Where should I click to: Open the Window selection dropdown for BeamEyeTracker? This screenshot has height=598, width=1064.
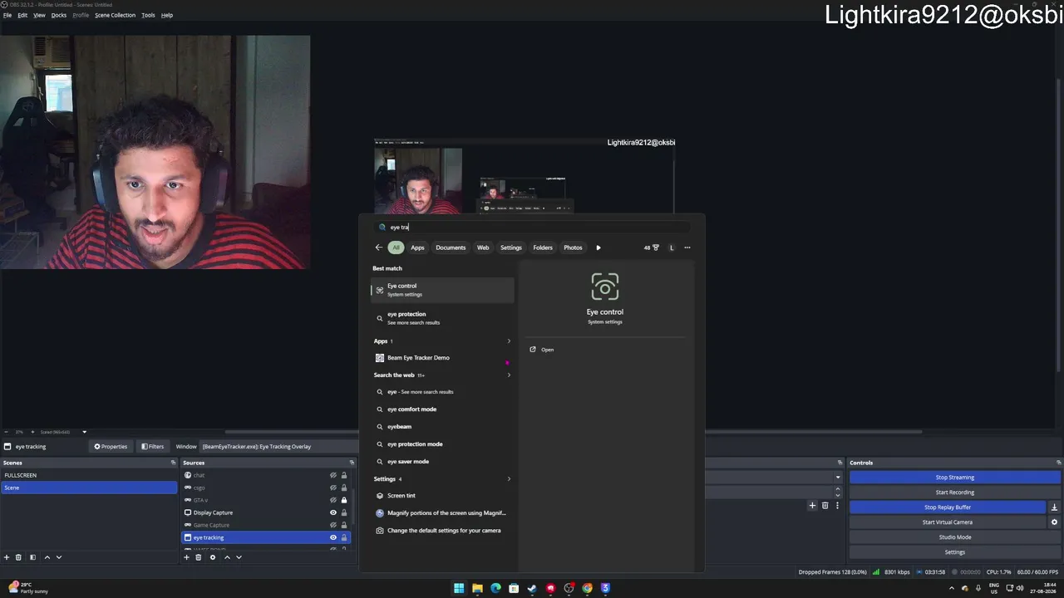click(x=279, y=447)
